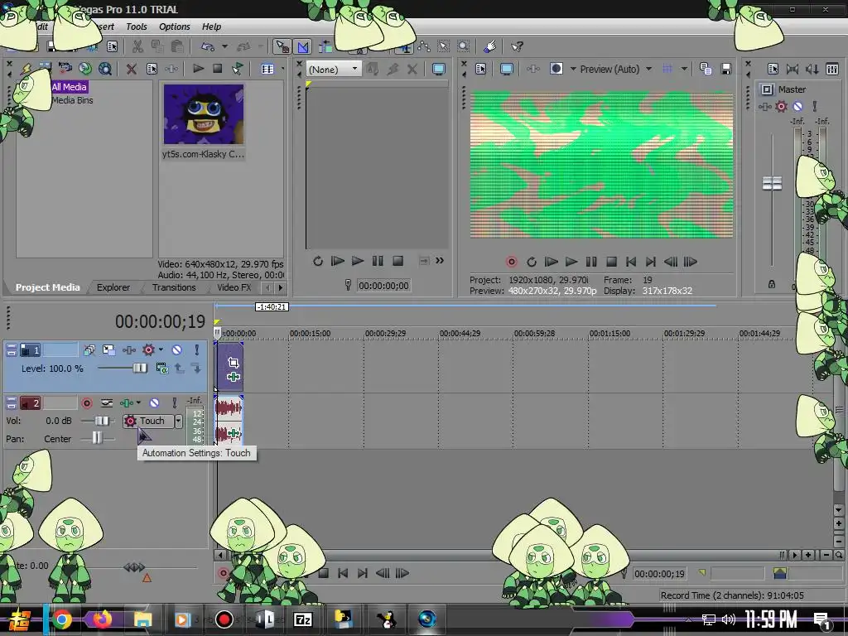Click Start Preview in Project Media toolbar

pyautogui.click(x=198, y=69)
